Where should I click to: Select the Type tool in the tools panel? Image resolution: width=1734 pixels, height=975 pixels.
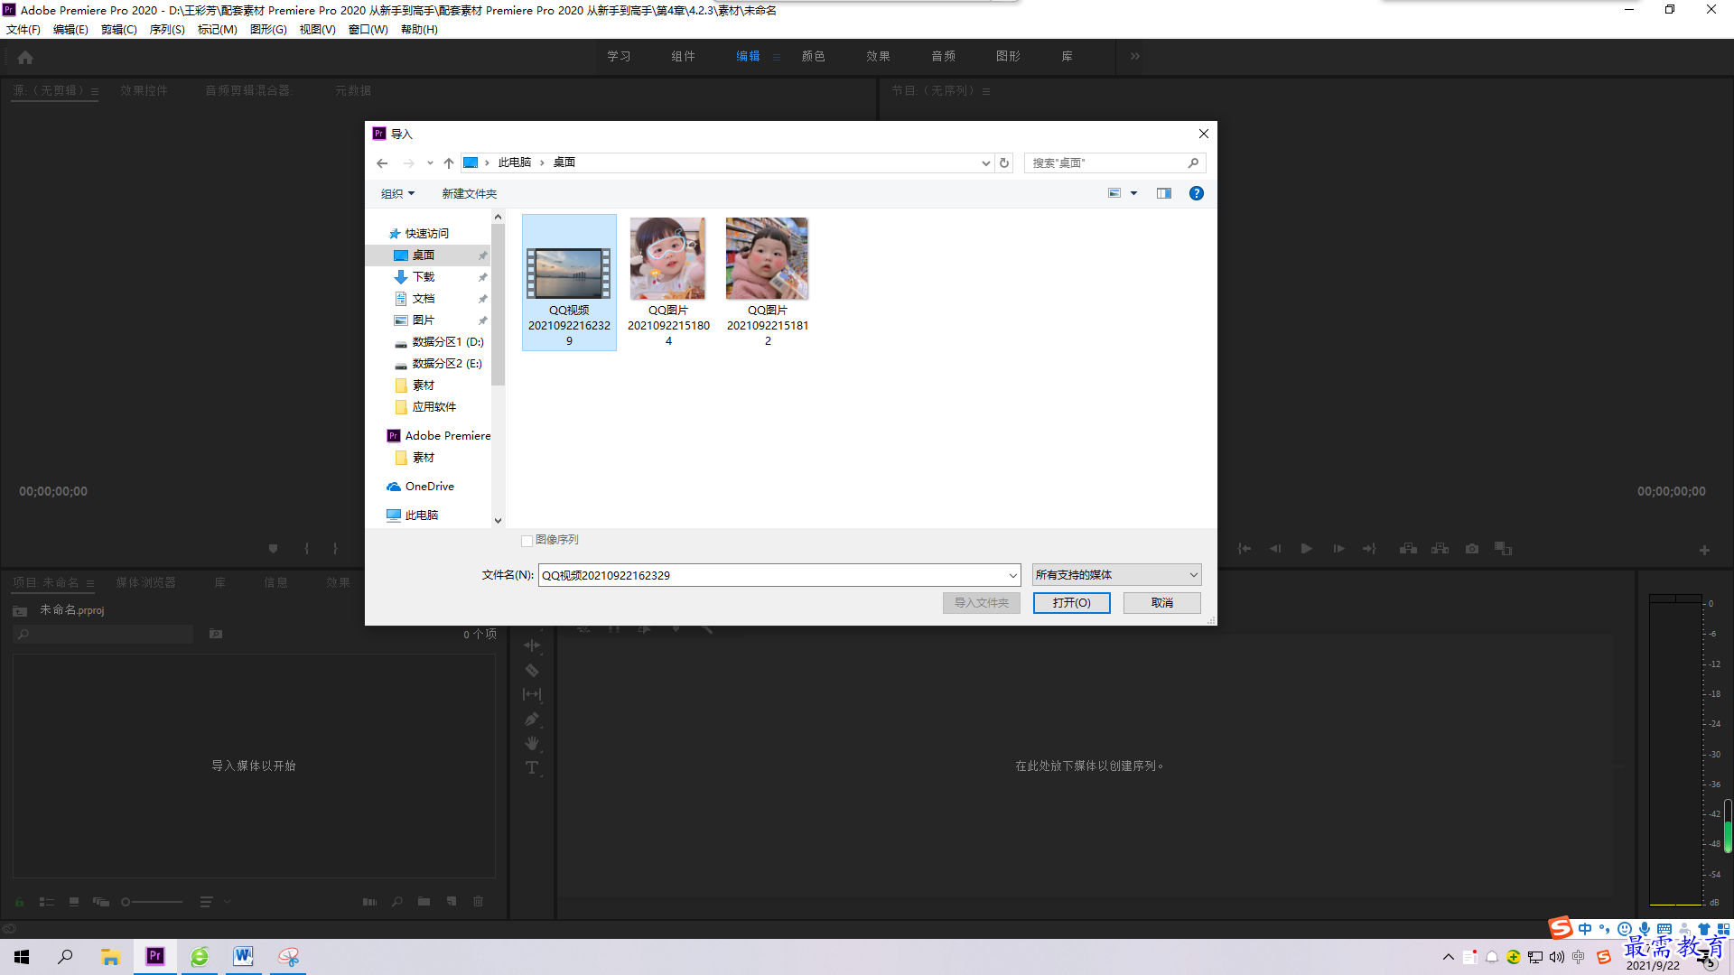click(x=532, y=767)
